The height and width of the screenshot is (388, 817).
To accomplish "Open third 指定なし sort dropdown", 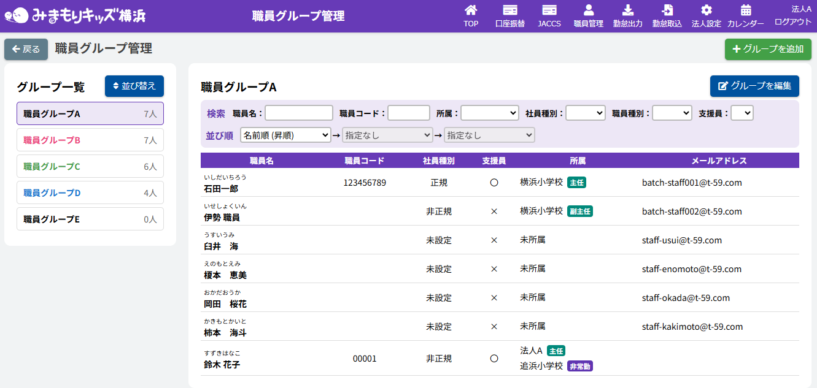I will pyautogui.click(x=490, y=135).
